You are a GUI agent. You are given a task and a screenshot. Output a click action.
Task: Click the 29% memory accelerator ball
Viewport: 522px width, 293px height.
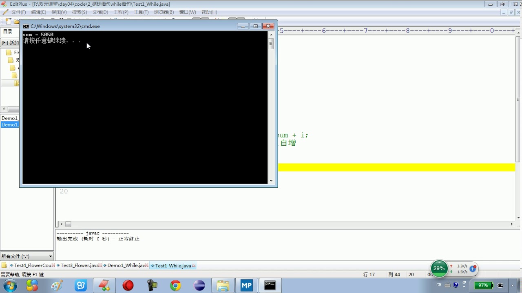pyautogui.click(x=439, y=269)
